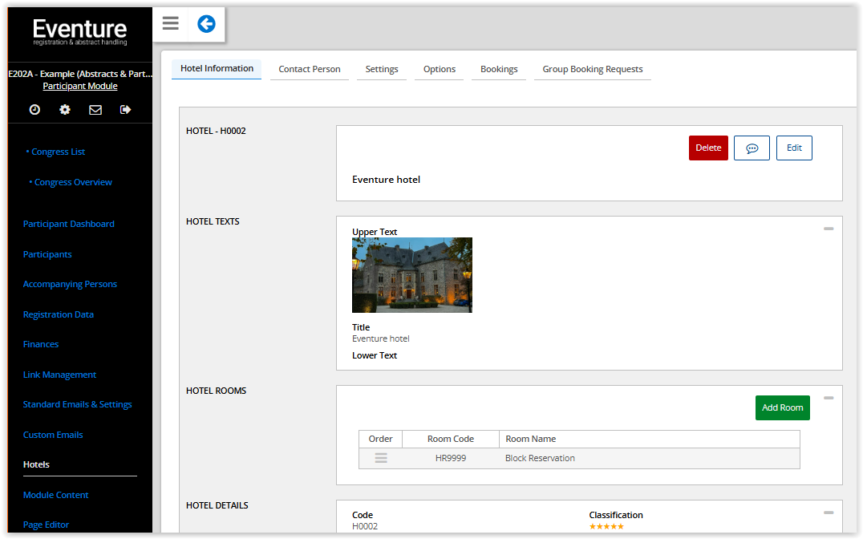Grab the Block Reservation row order handle

click(381, 458)
